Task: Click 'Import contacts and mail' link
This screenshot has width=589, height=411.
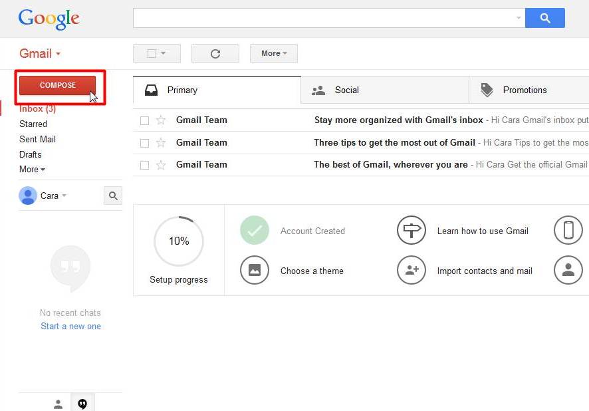Action: click(x=485, y=271)
